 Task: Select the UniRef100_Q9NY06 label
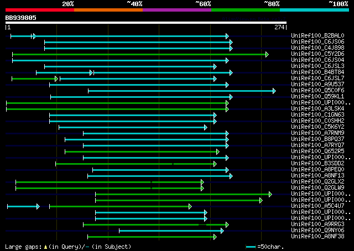[317, 231]
